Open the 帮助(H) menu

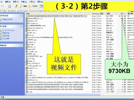(x=40, y=2)
